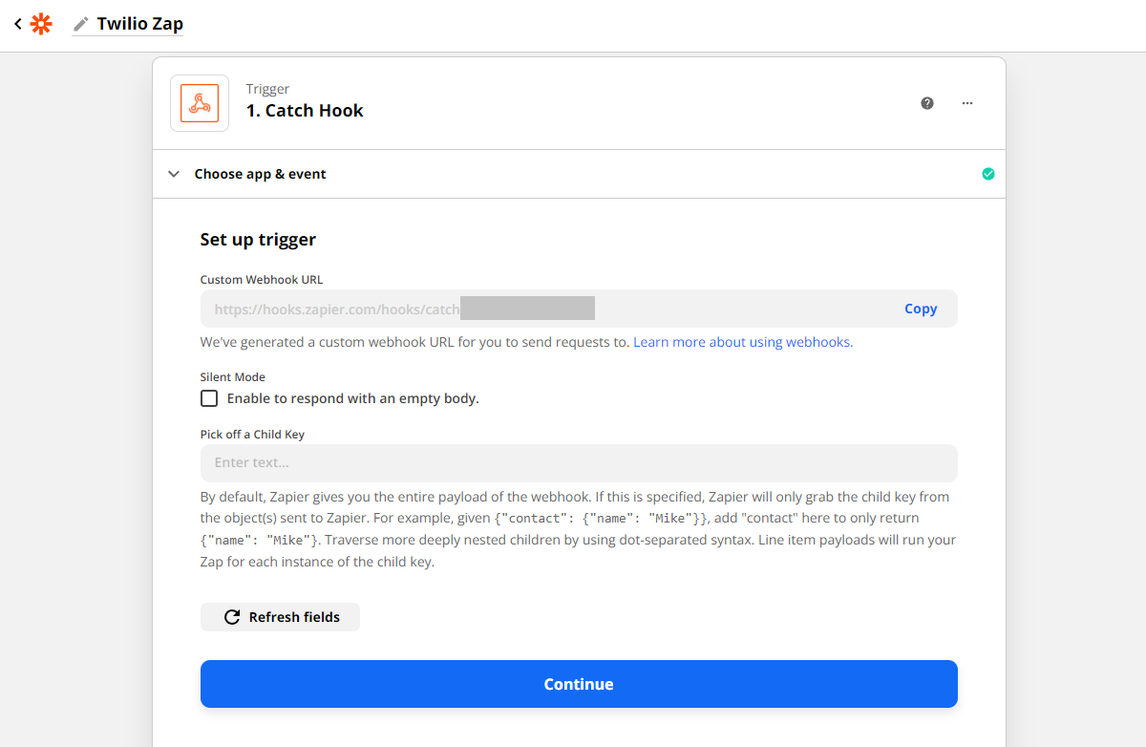Click the pencil icon to rename the Zap
1146x747 pixels.
coord(81,24)
